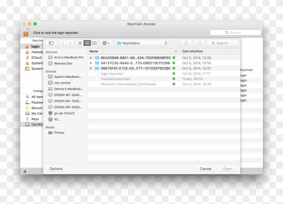The image size is (283, 204).
Task: Select Photos under Media in sidebar
Action: coord(59,133)
